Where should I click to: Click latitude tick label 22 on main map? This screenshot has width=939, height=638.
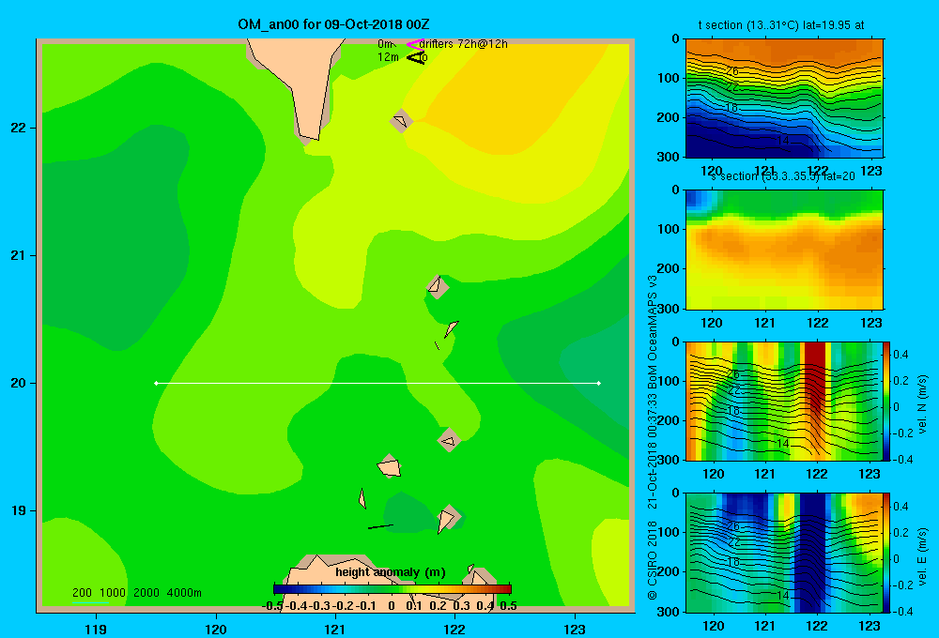[x=19, y=129]
